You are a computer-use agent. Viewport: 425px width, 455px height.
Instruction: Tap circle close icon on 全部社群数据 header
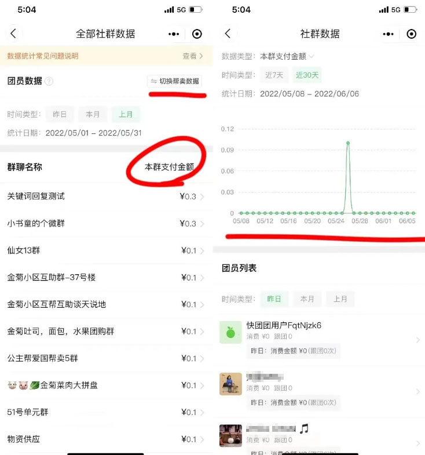pyautogui.click(x=197, y=34)
